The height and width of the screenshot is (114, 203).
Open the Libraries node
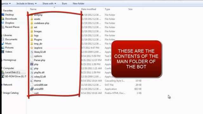(8, 35)
